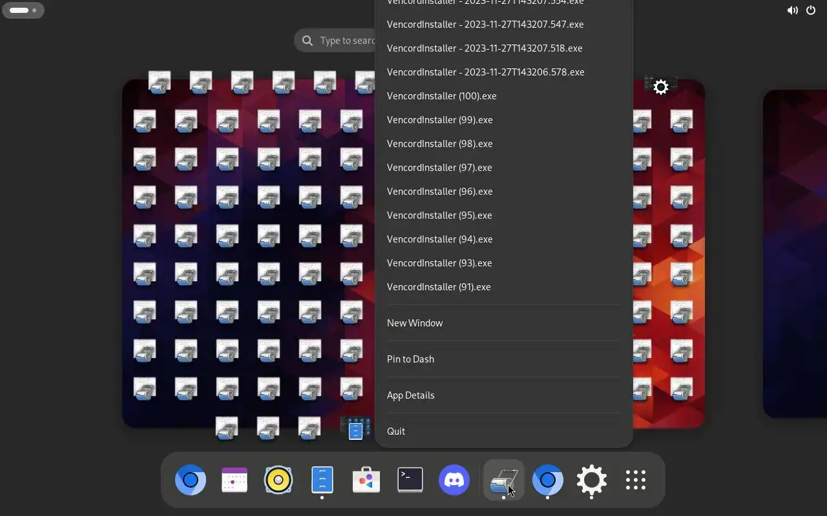Open Settings gear in the dash
This screenshot has width=827, height=516.
592,481
